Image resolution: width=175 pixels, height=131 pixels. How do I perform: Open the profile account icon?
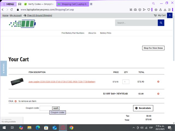point(161,10)
